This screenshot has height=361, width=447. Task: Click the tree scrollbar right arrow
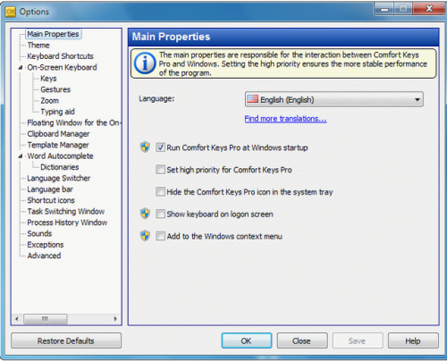click(x=115, y=319)
